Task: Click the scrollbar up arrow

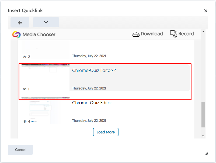Action: pos(203,32)
